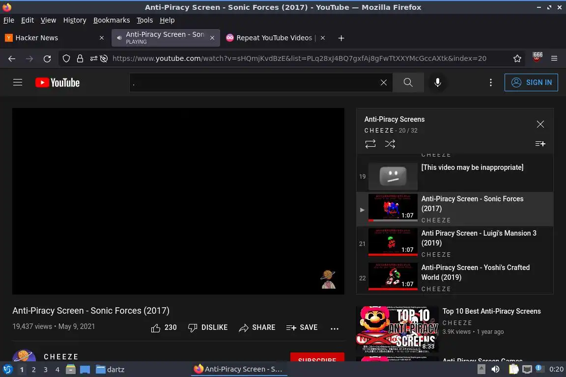The image size is (566, 377).
Task: Open the taskbar start menu icon
Action: (x=7, y=370)
